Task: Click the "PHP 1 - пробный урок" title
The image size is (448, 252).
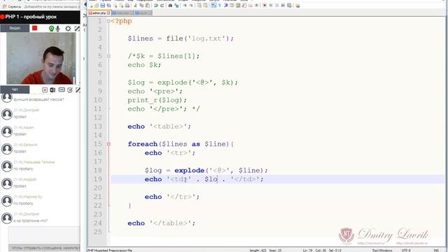Action: point(31,17)
